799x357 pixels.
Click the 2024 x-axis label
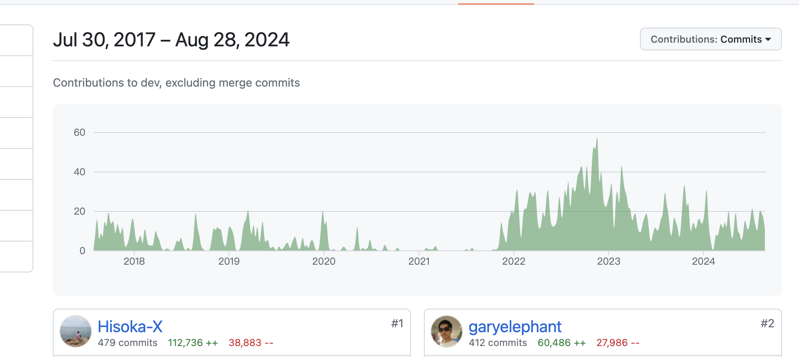click(x=703, y=261)
